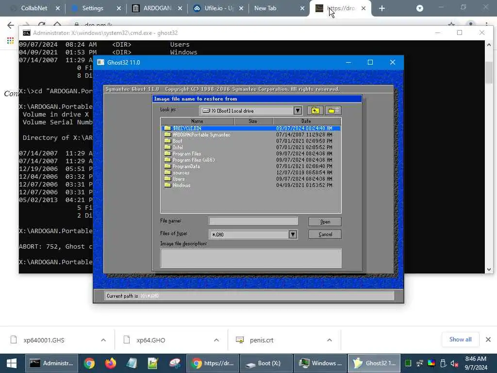Click Show all downloads button
Viewport: 497px width, 373px height.
tap(460, 339)
